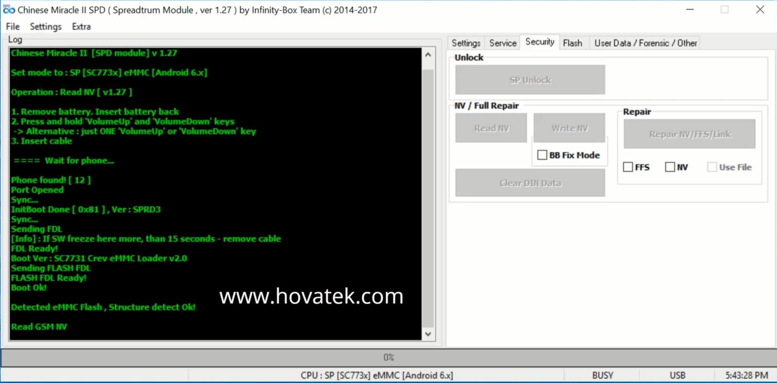Open the Extra menu
Screen dimensions: 777x383
(x=81, y=27)
